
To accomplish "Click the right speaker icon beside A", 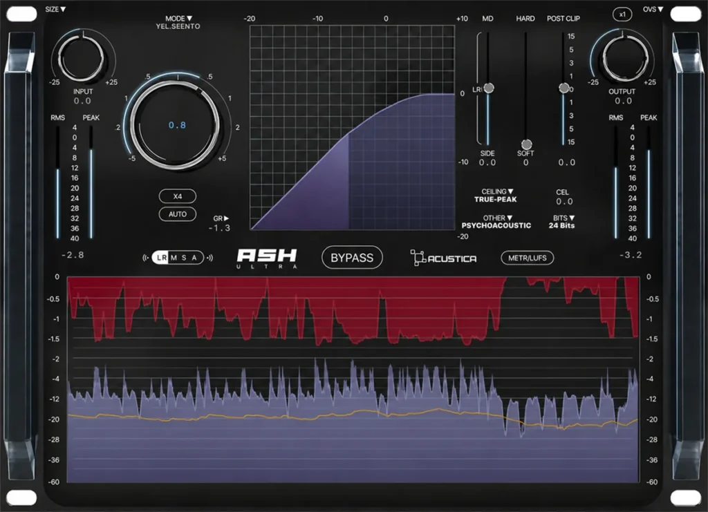I will [209, 258].
